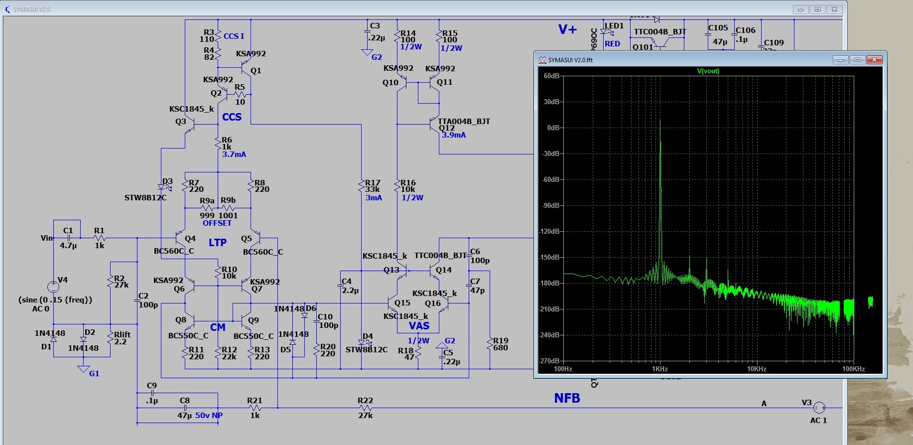
Task: Click the Vin net label
Action: pos(47,238)
